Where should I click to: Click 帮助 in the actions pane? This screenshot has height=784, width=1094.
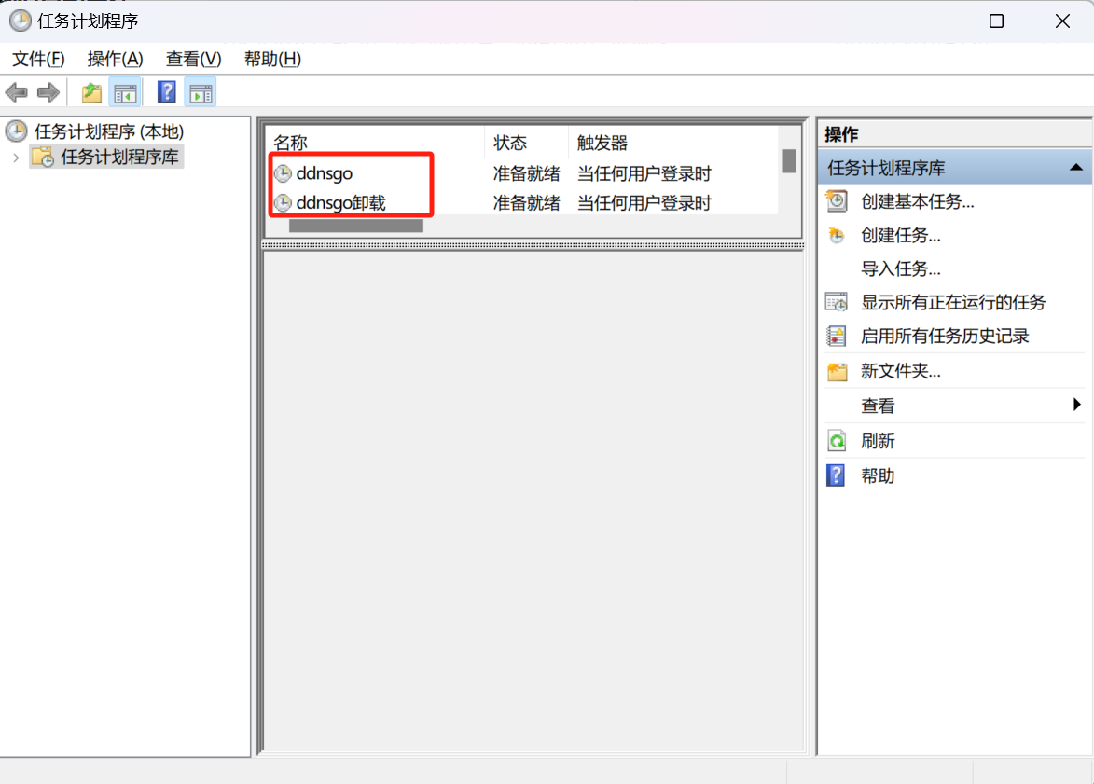[x=877, y=475]
